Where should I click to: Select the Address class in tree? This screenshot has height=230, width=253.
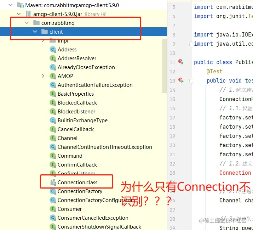pyautogui.click(x=67, y=50)
